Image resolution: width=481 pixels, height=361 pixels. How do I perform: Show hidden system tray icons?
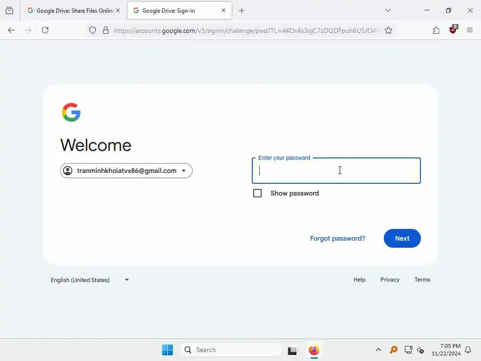(379, 350)
